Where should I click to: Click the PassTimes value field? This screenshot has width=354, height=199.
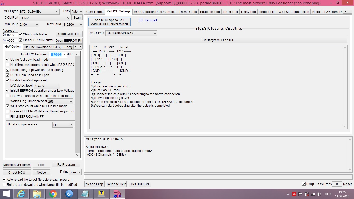pyautogui.click(x=337, y=184)
